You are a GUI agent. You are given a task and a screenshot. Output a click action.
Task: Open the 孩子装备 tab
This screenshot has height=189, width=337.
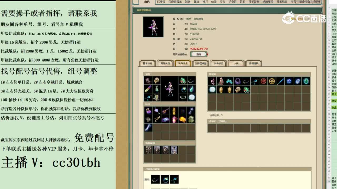[x=254, y=2]
